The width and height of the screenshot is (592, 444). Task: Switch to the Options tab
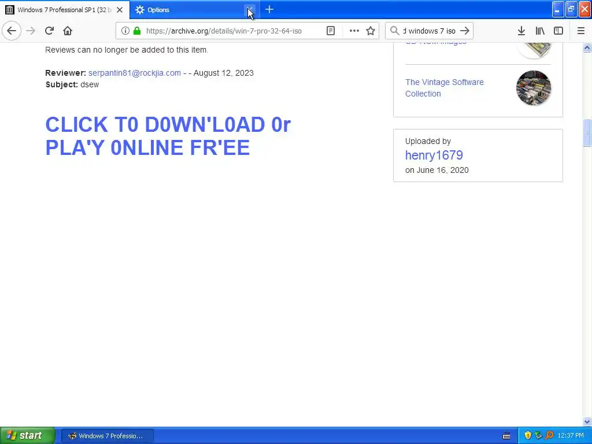(194, 10)
